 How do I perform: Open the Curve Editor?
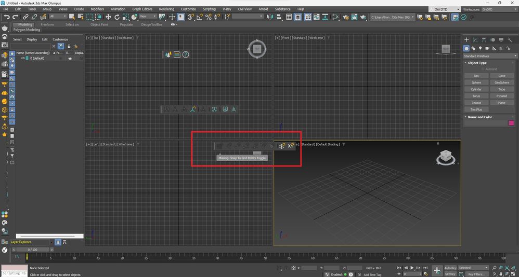point(316,17)
